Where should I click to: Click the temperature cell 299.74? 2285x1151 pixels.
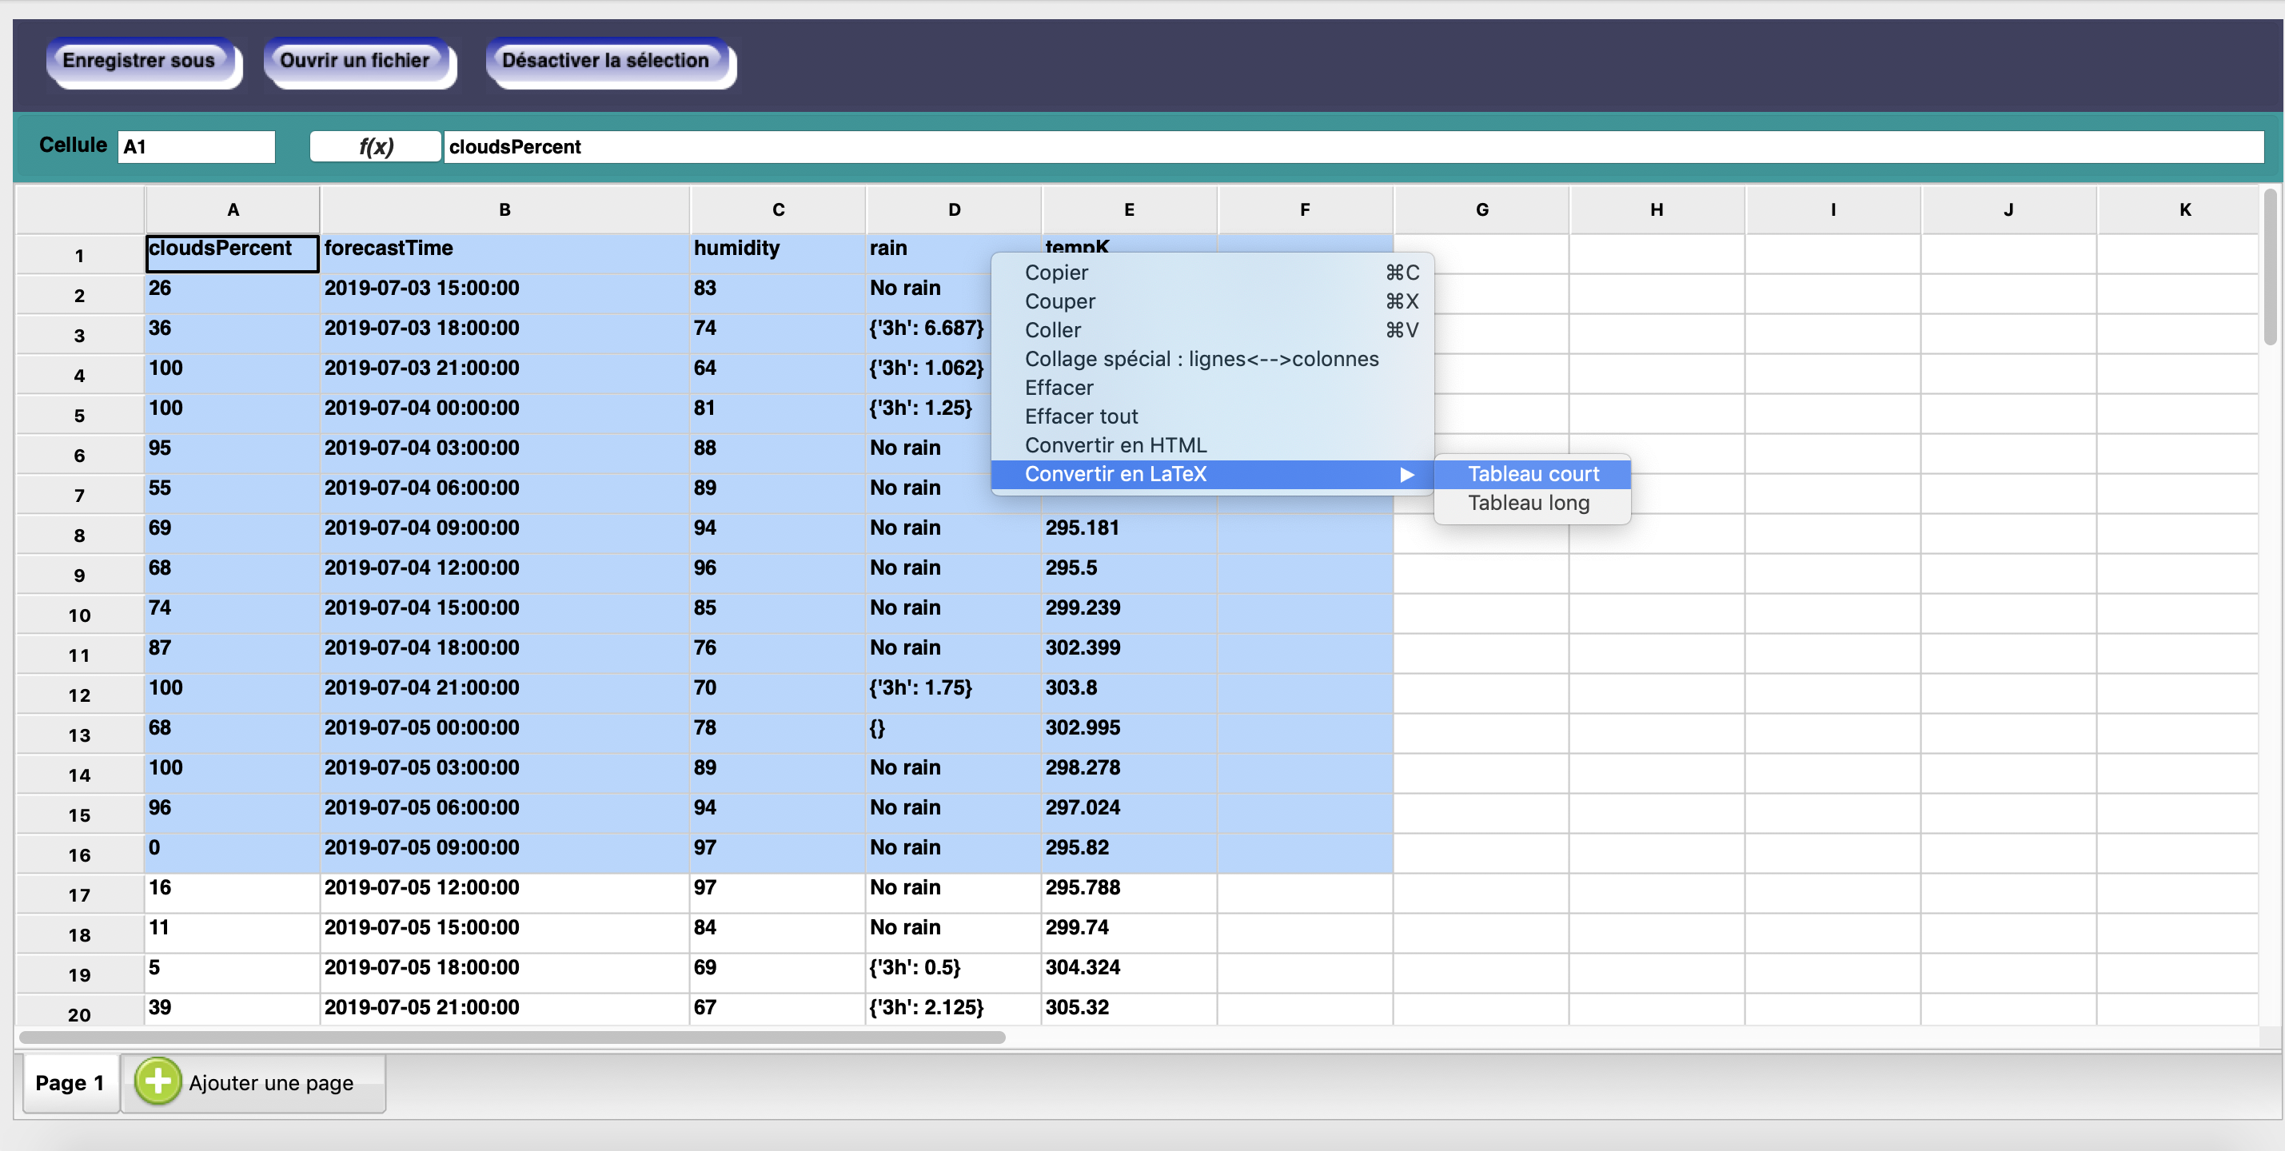click(1129, 933)
